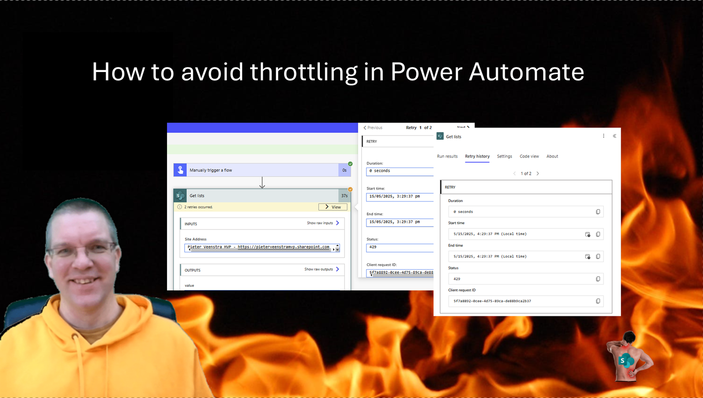Viewport: 703px width, 398px height.
Task: Expand Show raw outputs chevron
Action: pos(337,269)
